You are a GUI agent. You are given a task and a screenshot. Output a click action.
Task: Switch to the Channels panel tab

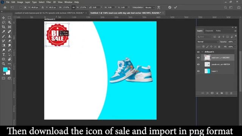pos(209,31)
